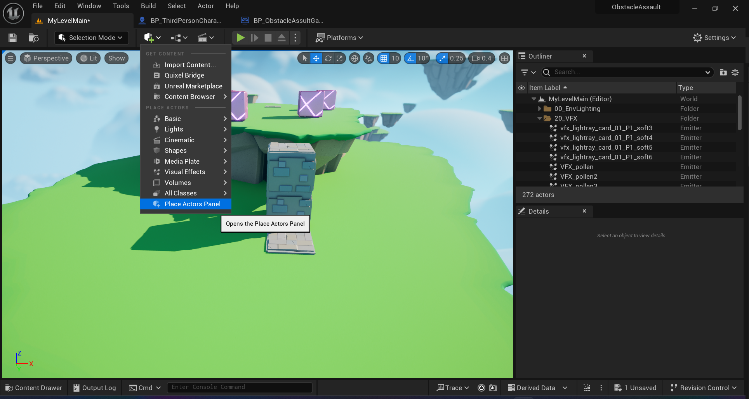
Task: Expand the 00_EnvLighting folder
Action: (x=539, y=109)
